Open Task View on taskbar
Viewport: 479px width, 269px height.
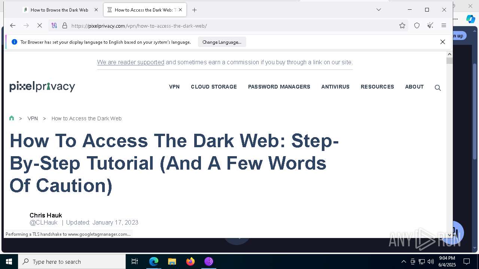(135, 262)
